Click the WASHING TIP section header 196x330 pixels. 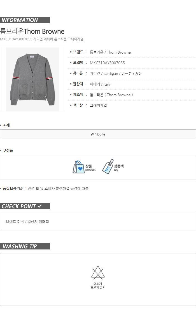click(x=25, y=246)
